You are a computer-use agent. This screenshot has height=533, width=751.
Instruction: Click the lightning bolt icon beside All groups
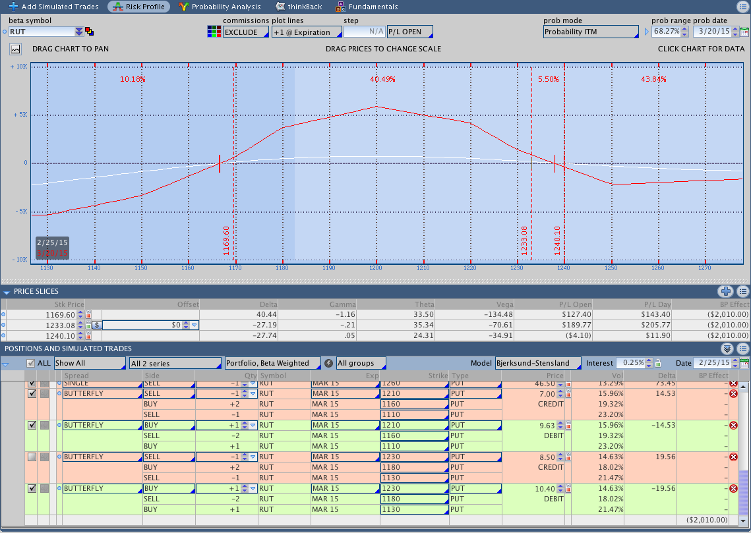pos(328,363)
